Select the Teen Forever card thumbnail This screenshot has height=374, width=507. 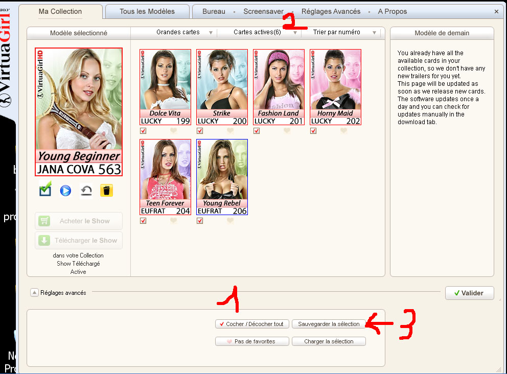click(x=165, y=177)
